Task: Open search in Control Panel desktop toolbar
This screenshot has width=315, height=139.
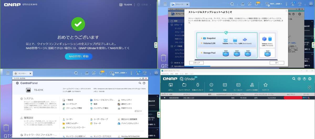Action: click(76, 73)
